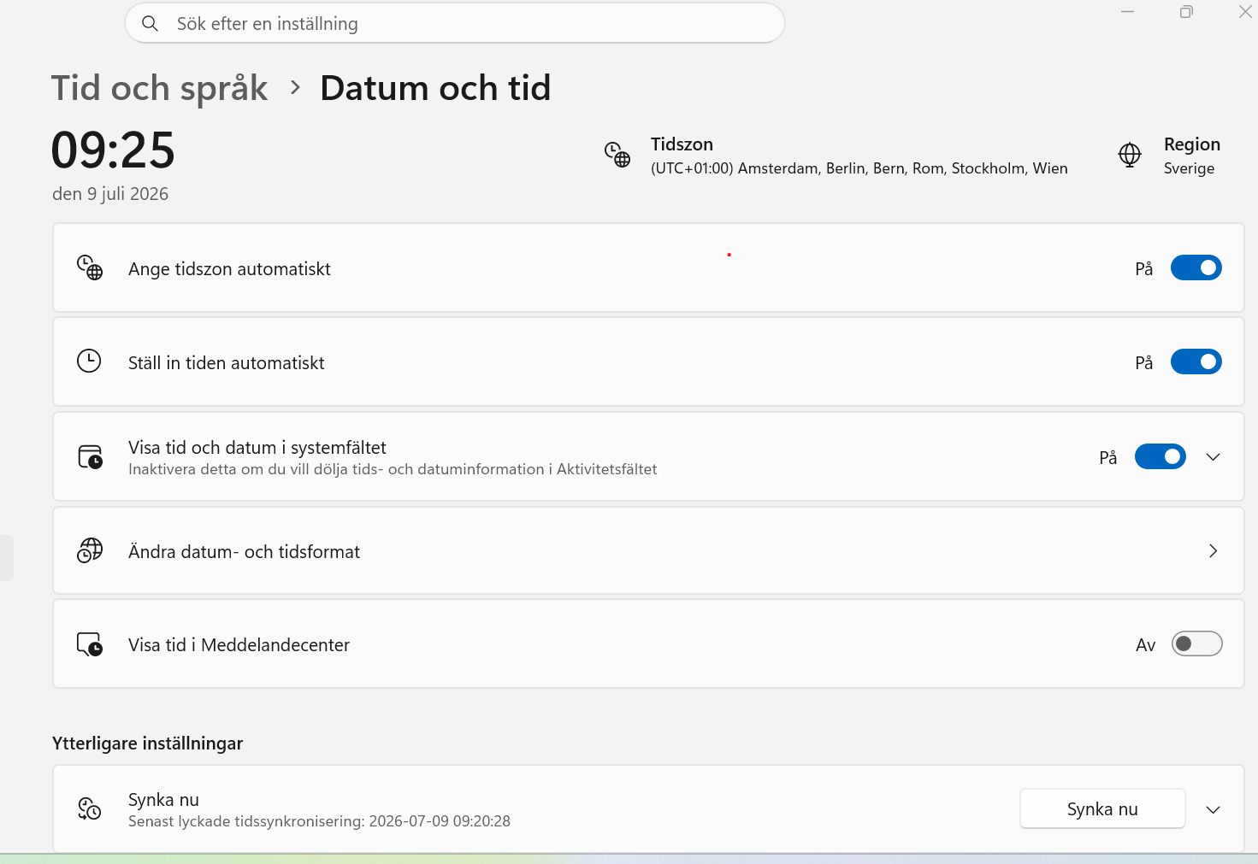Screen dimensions: 1258x864
Task: Restore down the Settings window
Action: point(1186,12)
